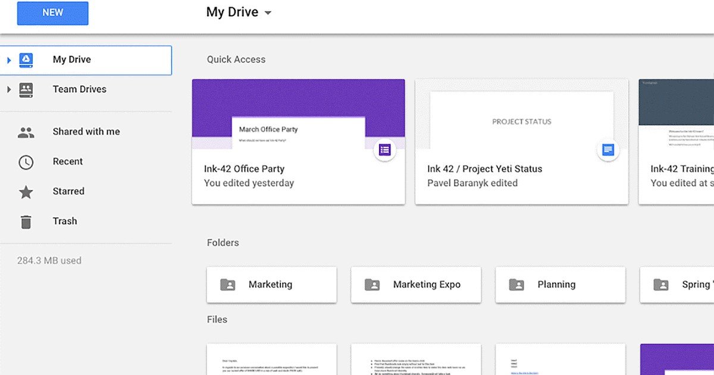
Task: Click the Trash bin icon
Action: (26, 221)
